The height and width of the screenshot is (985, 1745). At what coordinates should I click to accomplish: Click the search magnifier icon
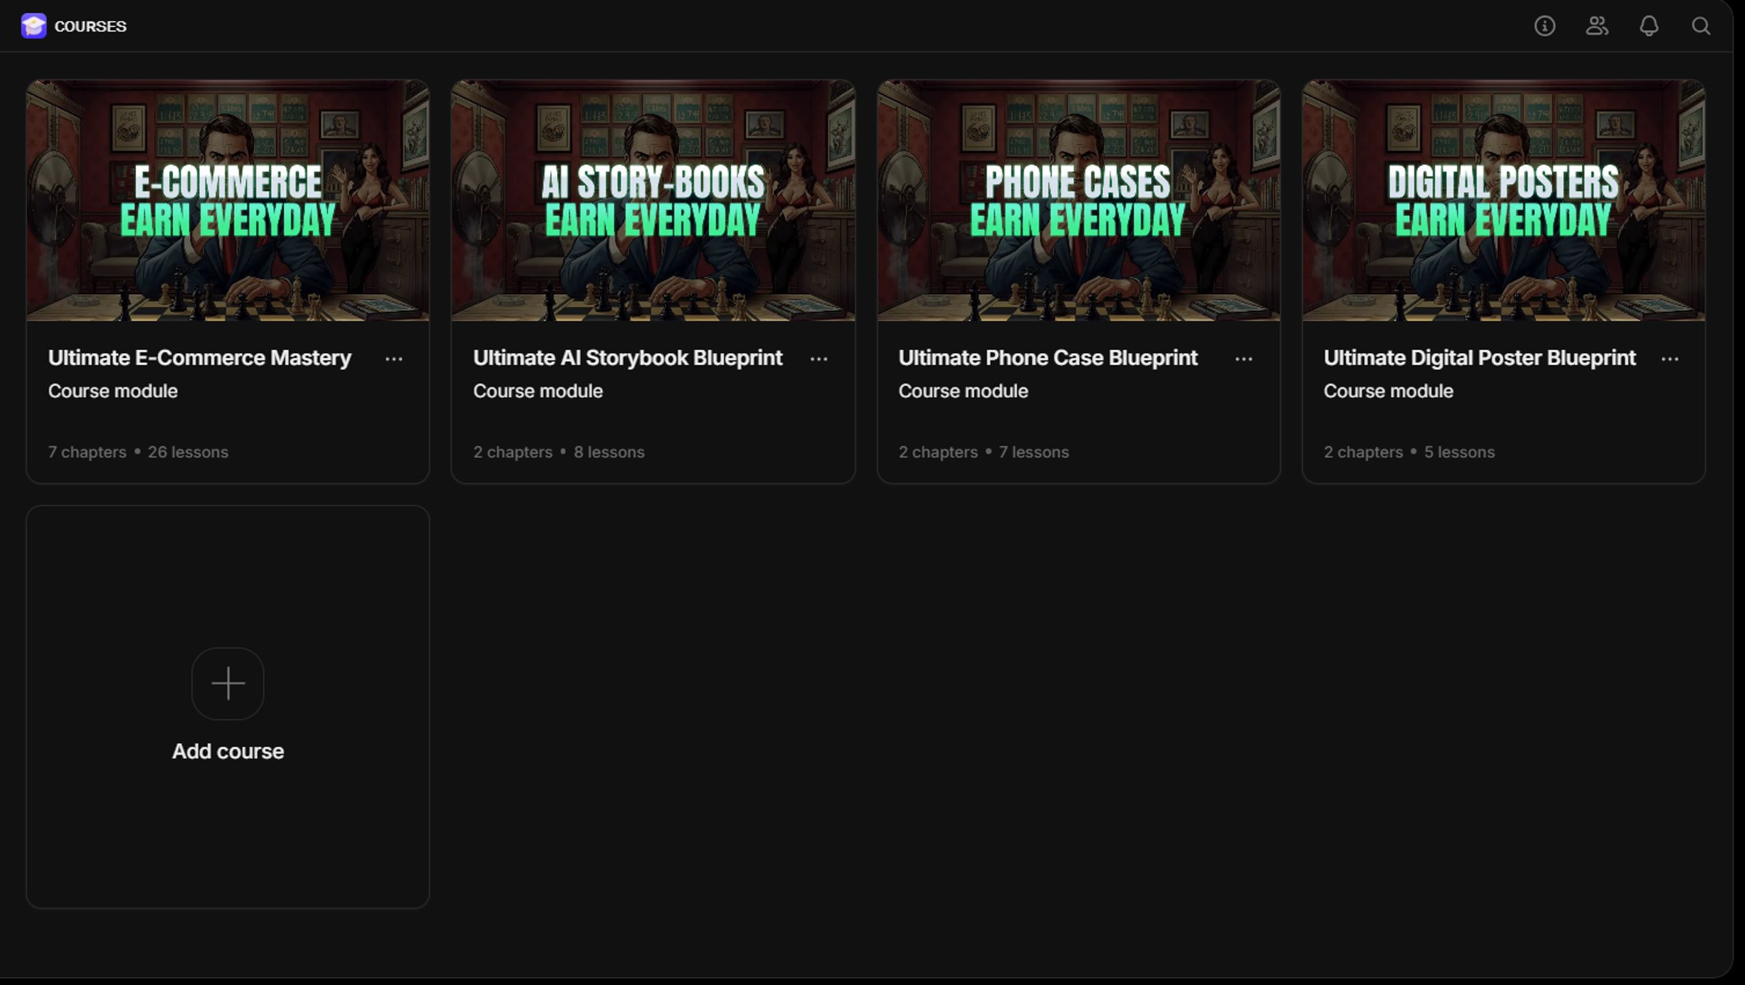coord(1701,26)
